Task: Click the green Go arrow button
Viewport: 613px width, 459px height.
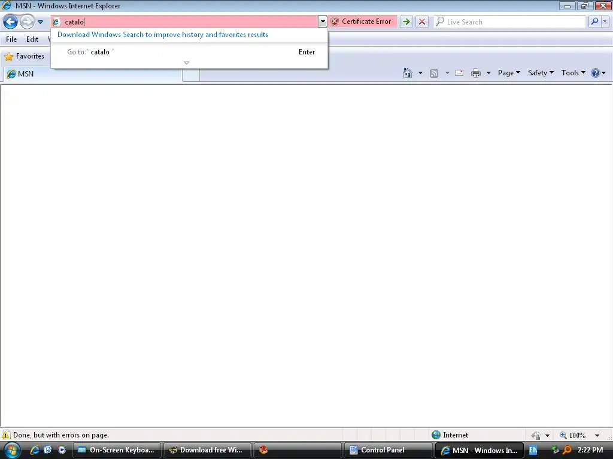Action: (x=406, y=22)
